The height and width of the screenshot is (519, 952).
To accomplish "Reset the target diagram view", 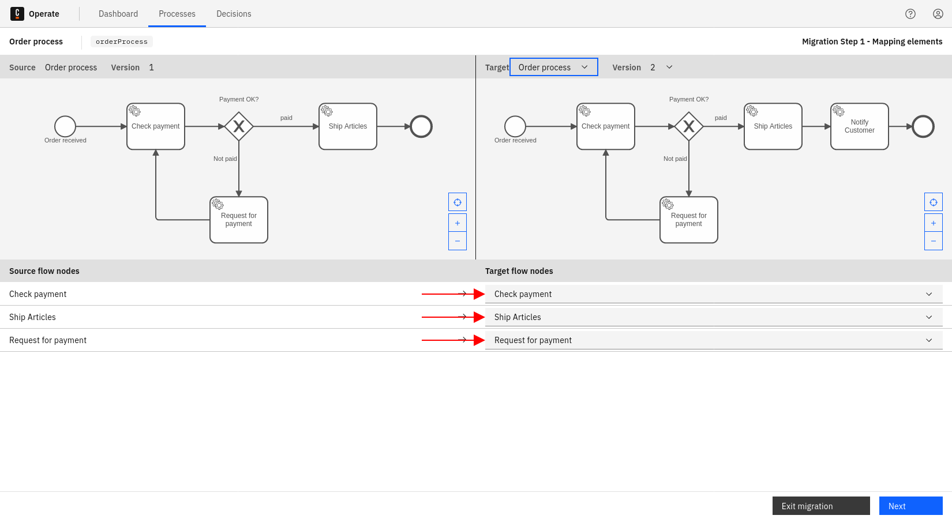I will pos(933,202).
